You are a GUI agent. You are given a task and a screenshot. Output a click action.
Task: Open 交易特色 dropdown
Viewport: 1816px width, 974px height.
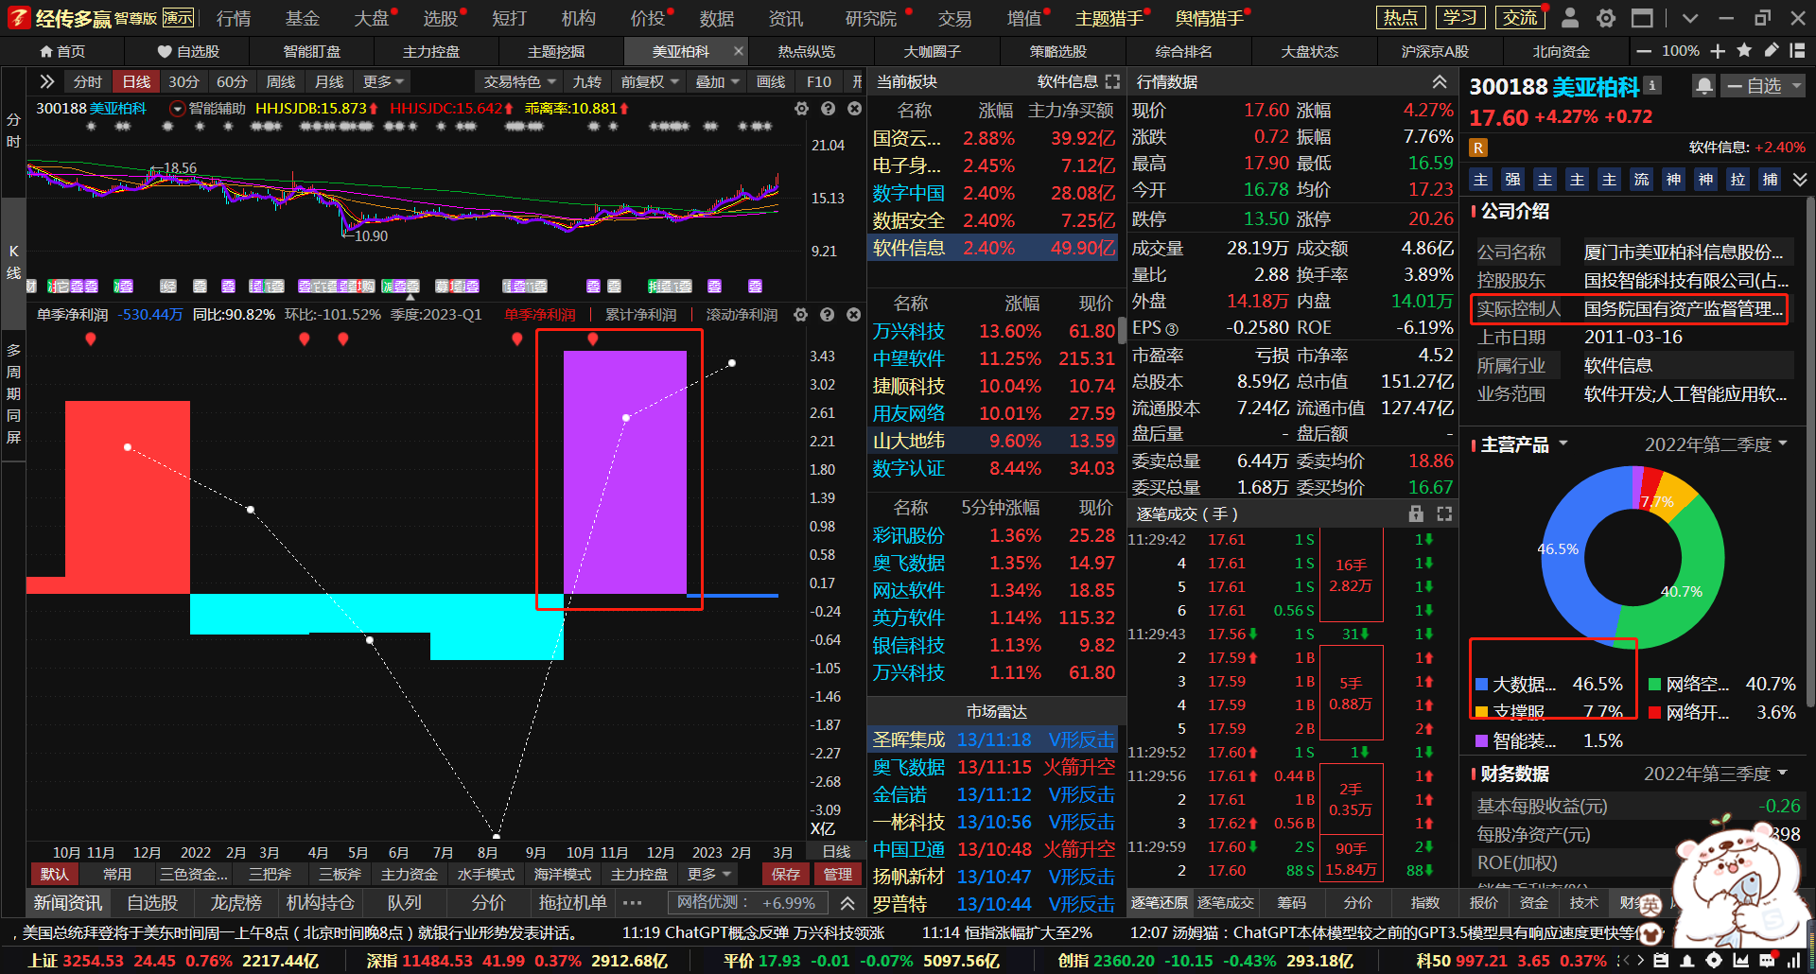[x=520, y=82]
